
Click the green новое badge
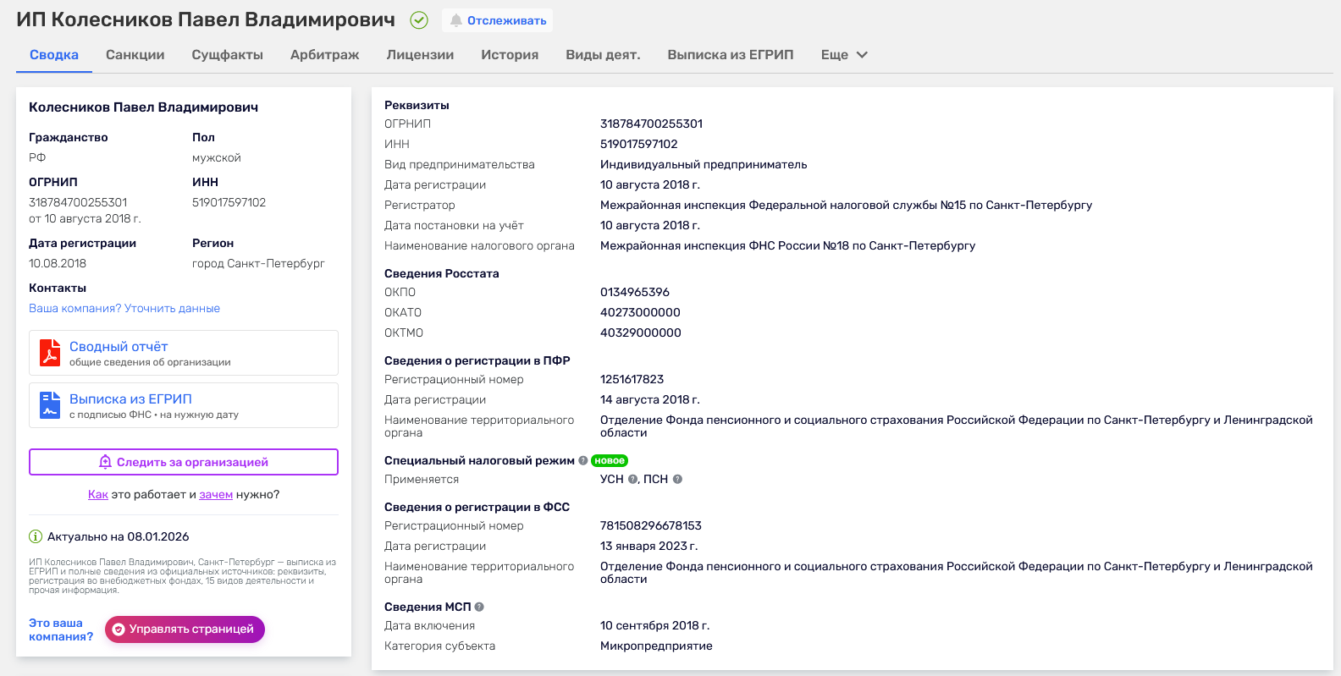(610, 461)
